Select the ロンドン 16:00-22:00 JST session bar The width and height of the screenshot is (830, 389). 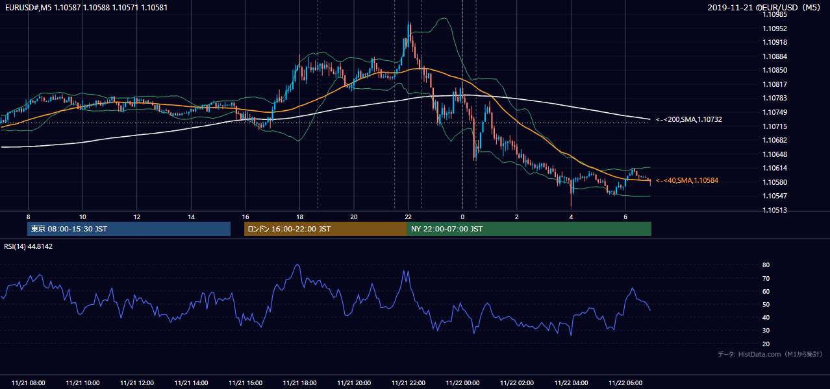tap(325, 229)
